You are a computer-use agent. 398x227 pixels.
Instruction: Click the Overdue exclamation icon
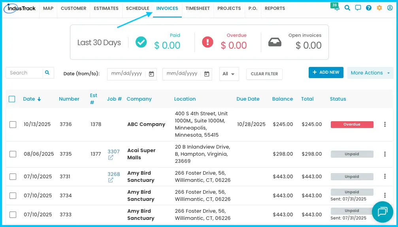207,42
